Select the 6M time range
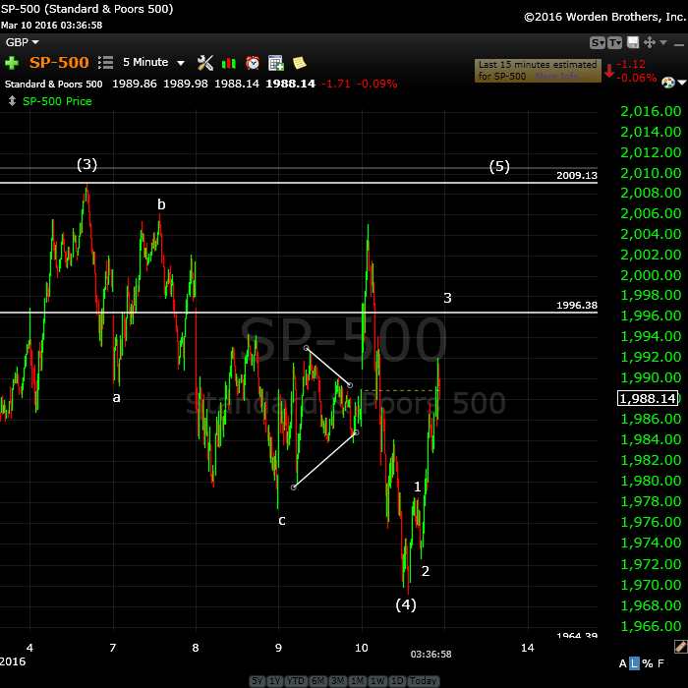688x688 pixels. (x=318, y=681)
